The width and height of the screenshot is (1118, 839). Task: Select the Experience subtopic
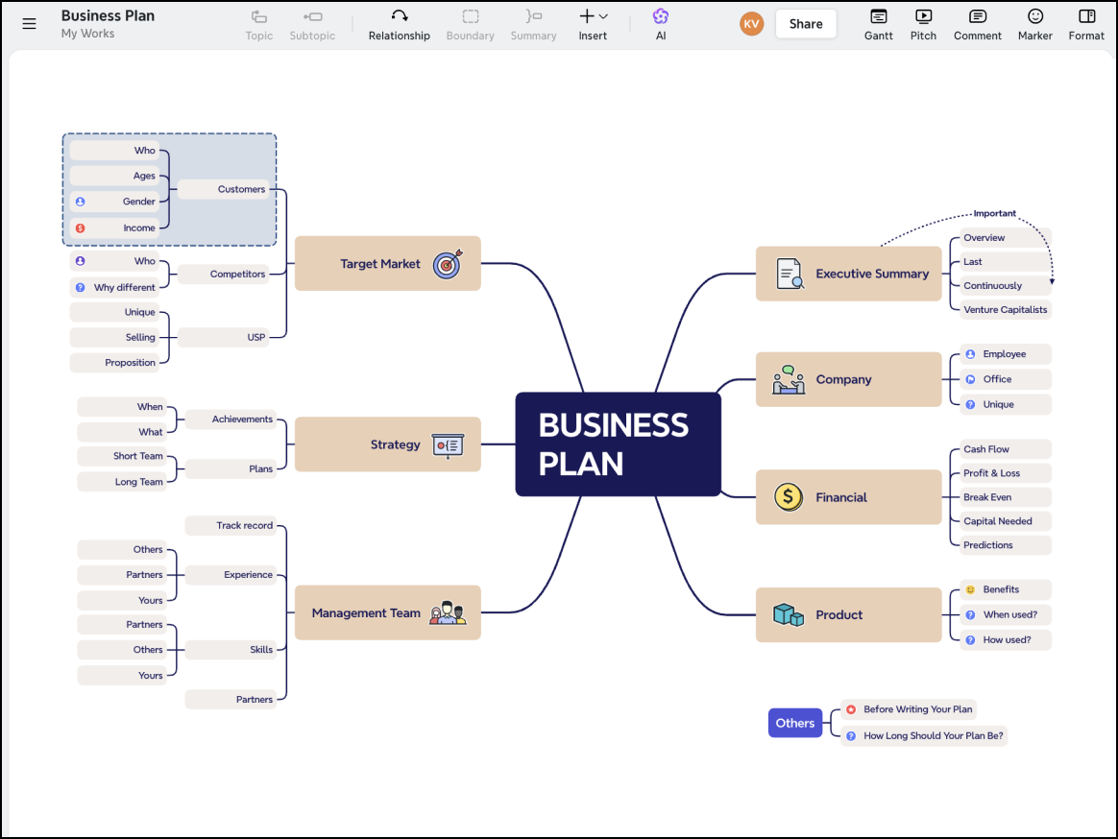point(231,575)
